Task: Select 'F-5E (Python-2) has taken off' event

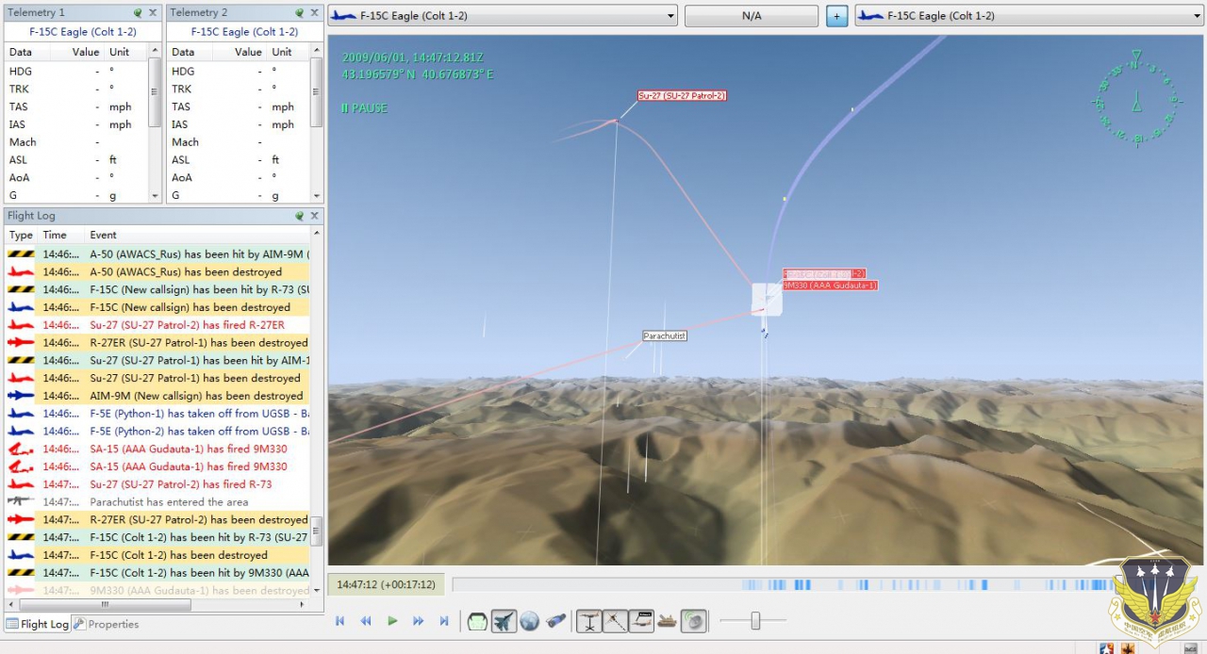Action: click(x=157, y=431)
